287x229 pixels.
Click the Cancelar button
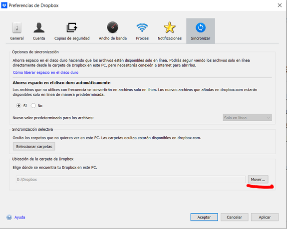pyautogui.click(x=234, y=217)
